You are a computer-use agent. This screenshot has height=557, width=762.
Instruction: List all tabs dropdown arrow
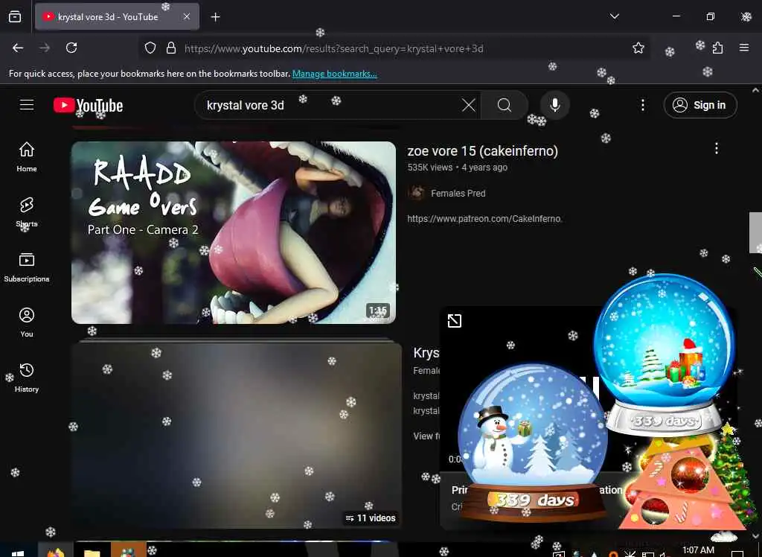pos(614,16)
